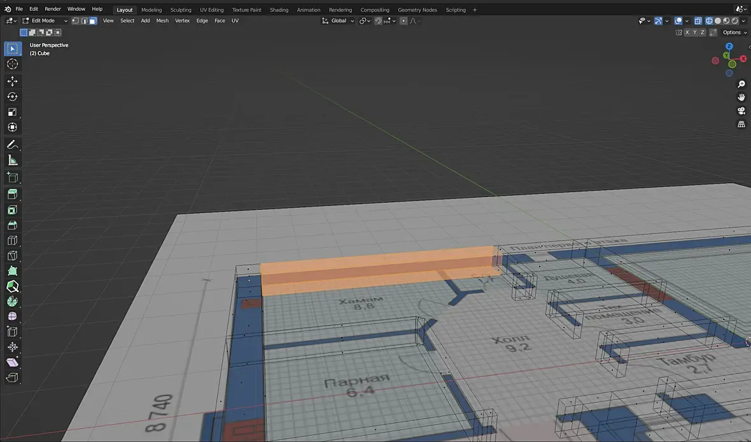Image resolution: width=751 pixels, height=442 pixels.
Task: Add a new workspace with plus
Action: pos(475,10)
